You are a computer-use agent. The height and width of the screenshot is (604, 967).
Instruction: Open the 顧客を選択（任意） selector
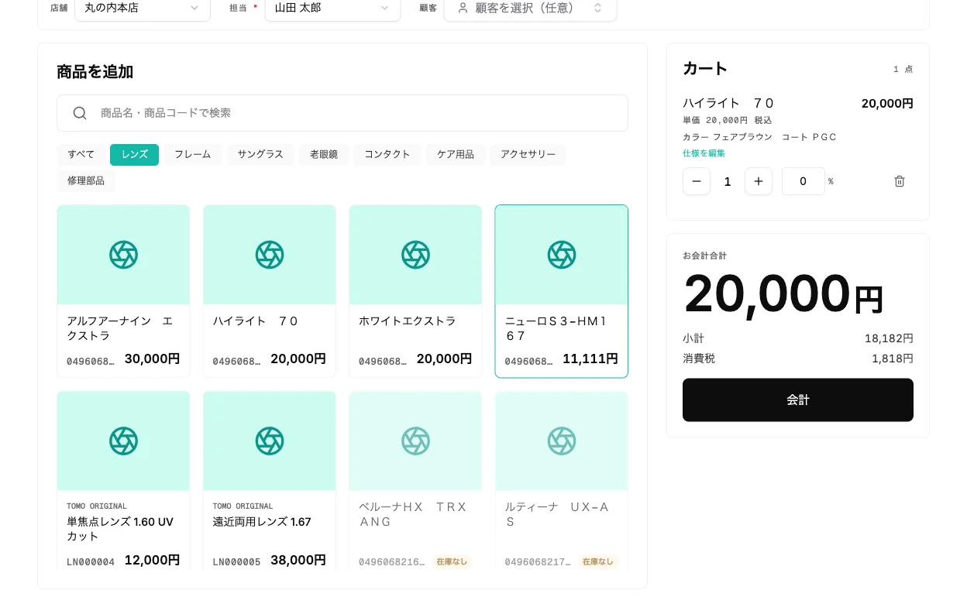(x=530, y=8)
